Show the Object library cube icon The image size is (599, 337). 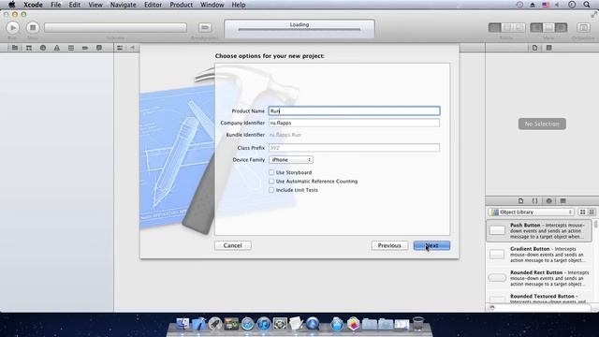coord(549,200)
